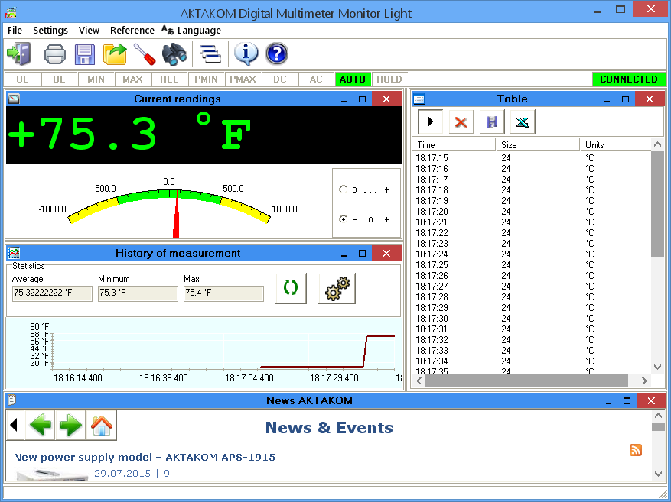
Task: Export table to Excel icon
Action: pos(523,122)
